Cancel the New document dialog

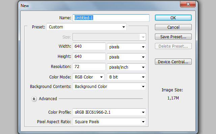(173, 27)
